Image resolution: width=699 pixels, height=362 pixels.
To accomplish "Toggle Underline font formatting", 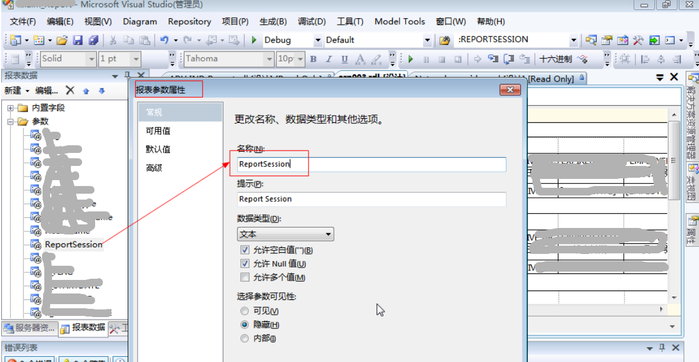I will click(x=344, y=59).
